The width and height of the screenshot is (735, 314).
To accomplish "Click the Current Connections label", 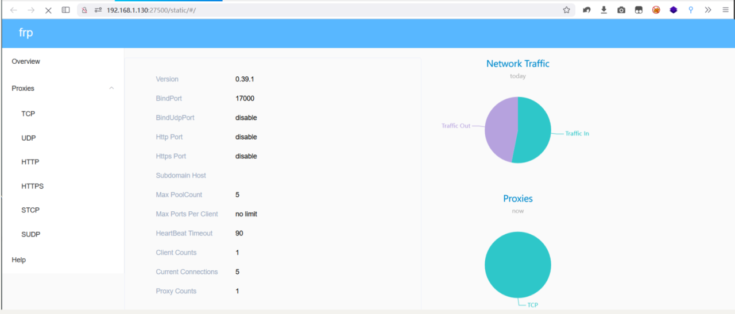I will pyautogui.click(x=187, y=272).
